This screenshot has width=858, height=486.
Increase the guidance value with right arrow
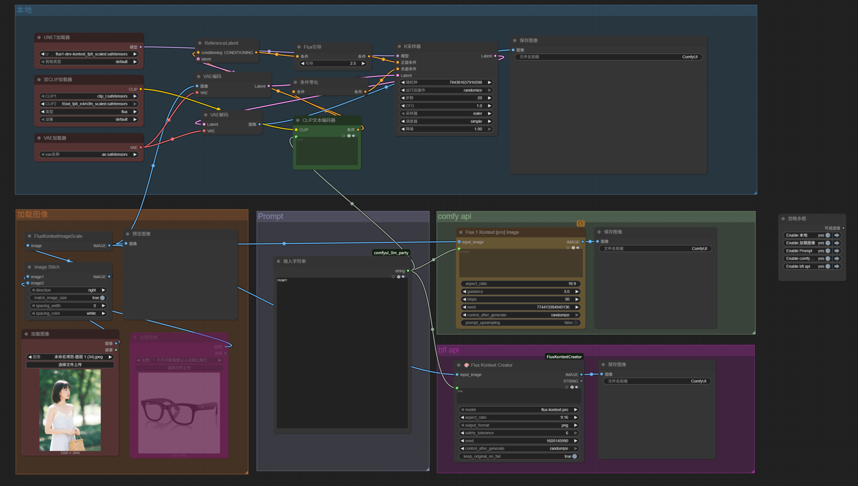(577, 292)
